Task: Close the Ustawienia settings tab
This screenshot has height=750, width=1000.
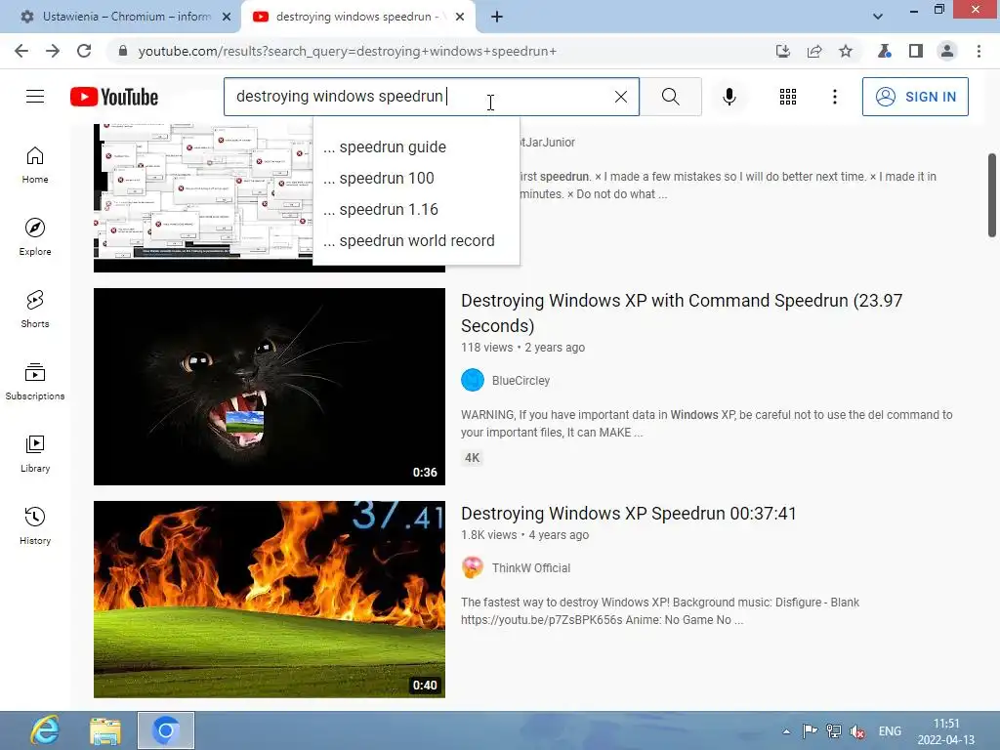Action: pos(227,18)
